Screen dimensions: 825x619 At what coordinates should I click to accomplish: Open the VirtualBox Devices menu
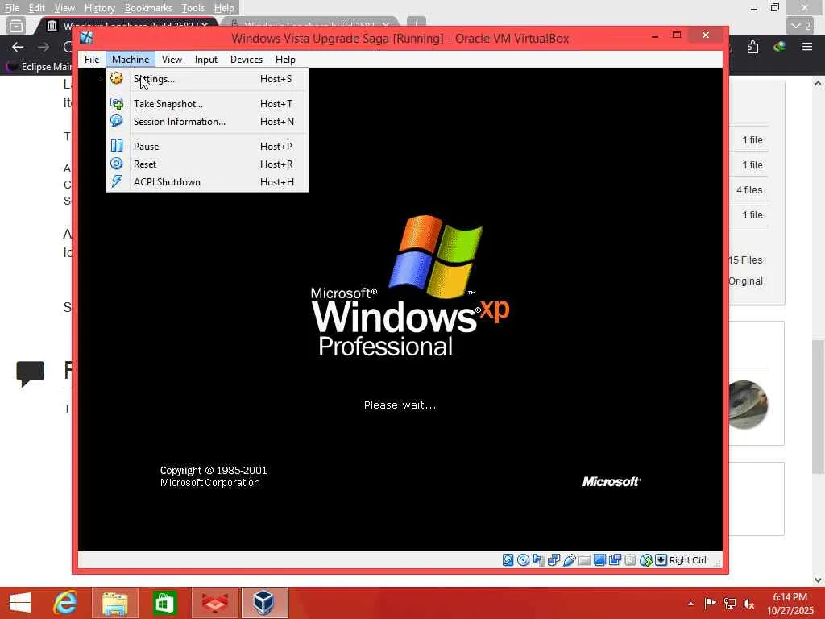(247, 60)
